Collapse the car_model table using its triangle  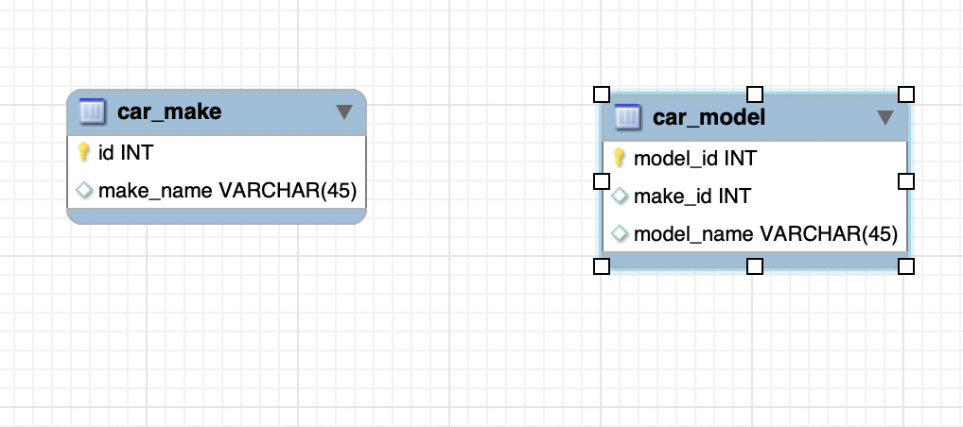tap(885, 118)
